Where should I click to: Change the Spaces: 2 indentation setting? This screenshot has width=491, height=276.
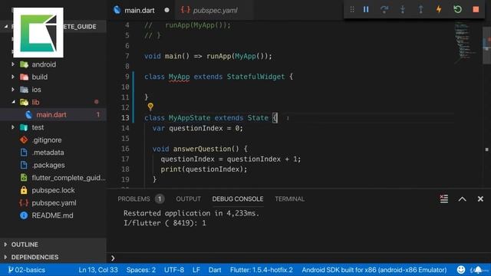pyautogui.click(x=141, y=270)
